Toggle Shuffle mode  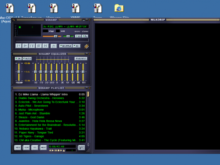tap(66, 46)
